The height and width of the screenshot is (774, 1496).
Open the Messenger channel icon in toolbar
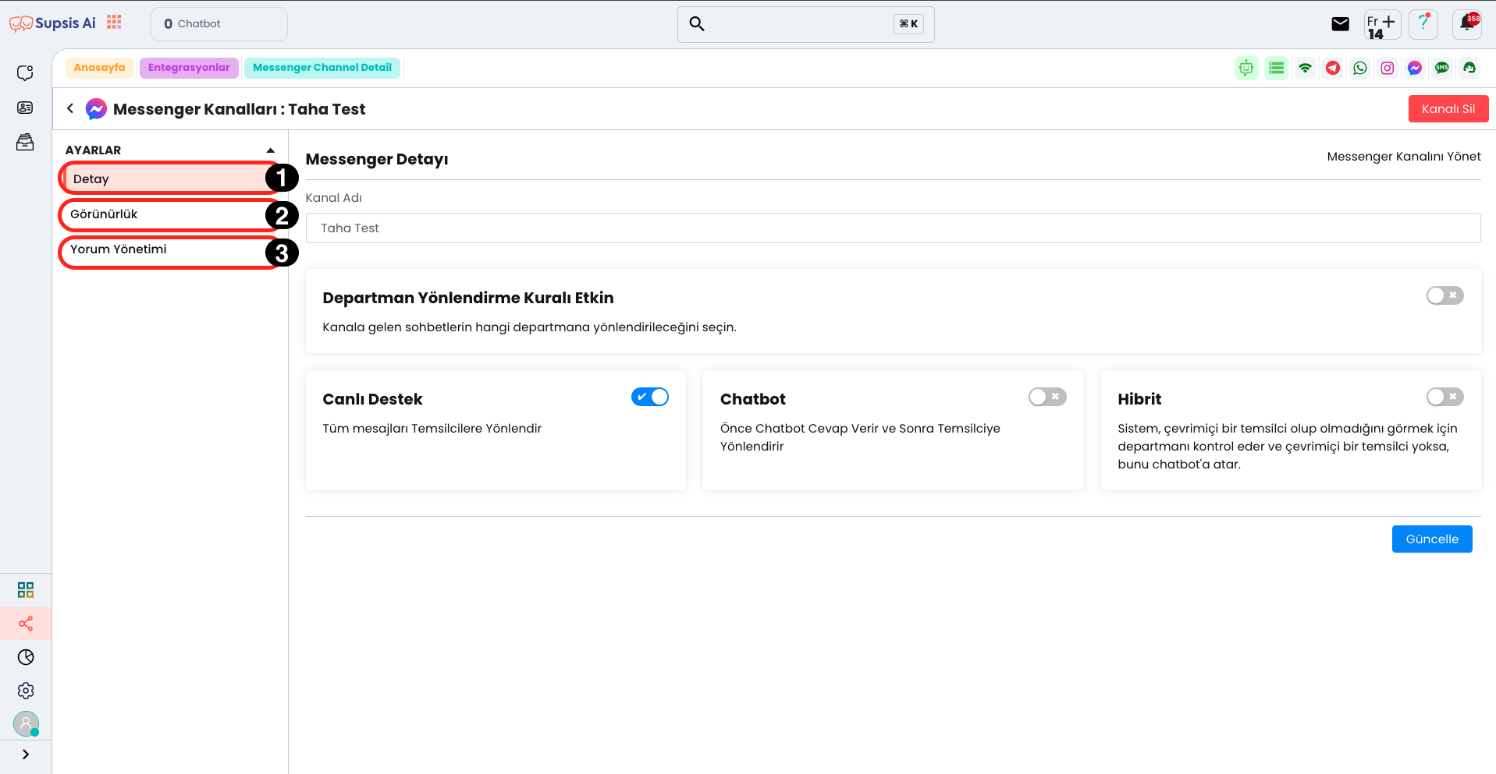click(1415, 69)
